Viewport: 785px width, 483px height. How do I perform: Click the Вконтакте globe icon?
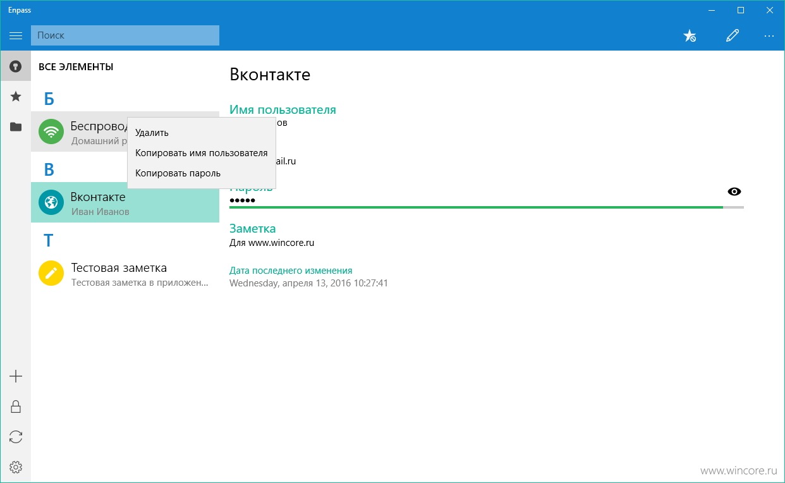click(x=51, y=202)
